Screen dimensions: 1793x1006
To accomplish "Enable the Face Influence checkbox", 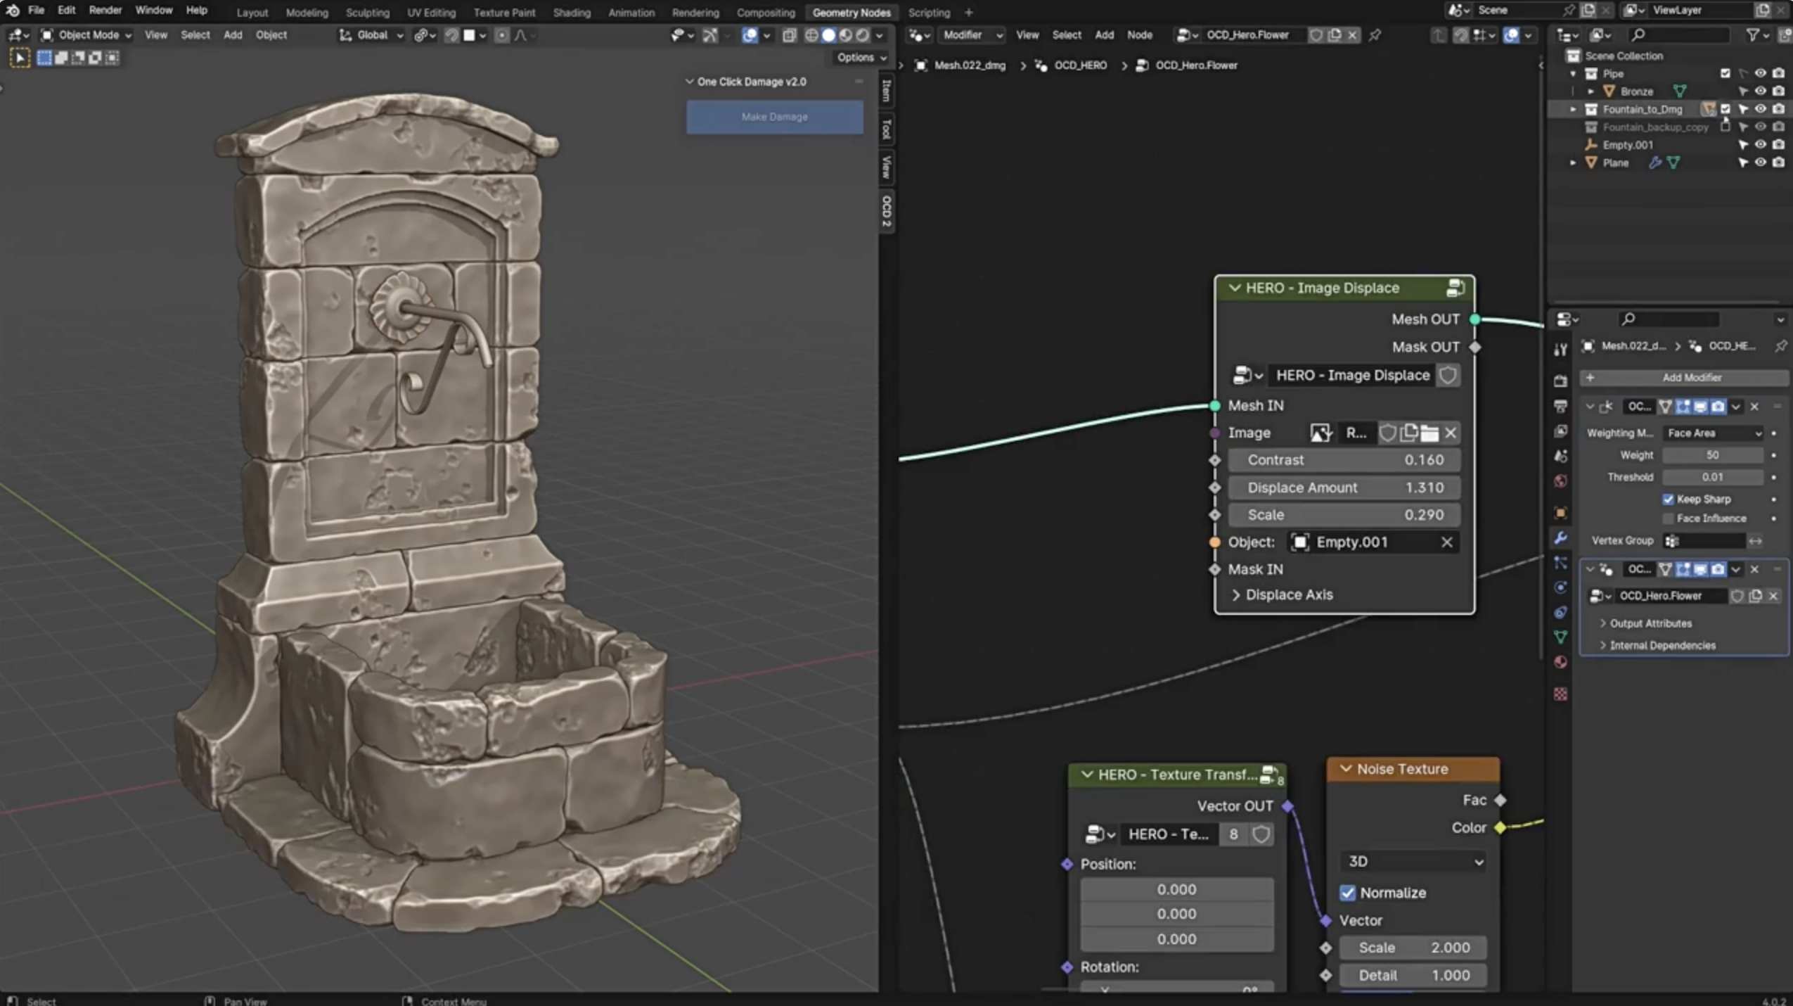I will (1668, 519).
